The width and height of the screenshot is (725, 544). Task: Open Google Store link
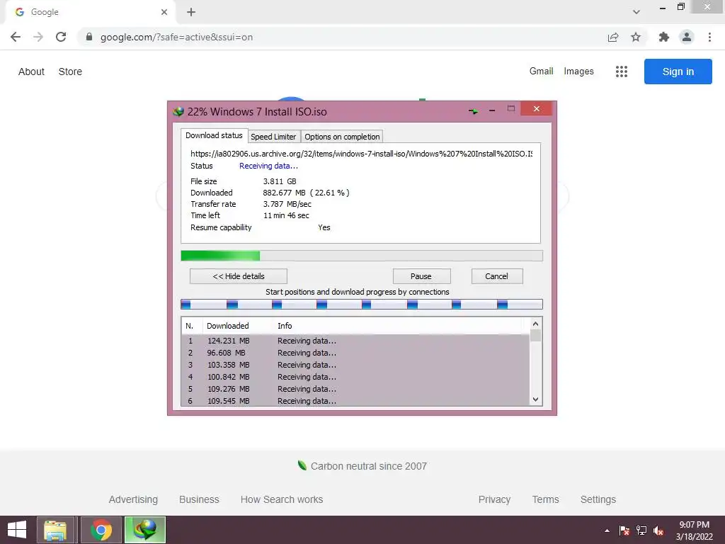tap(70, 72)
